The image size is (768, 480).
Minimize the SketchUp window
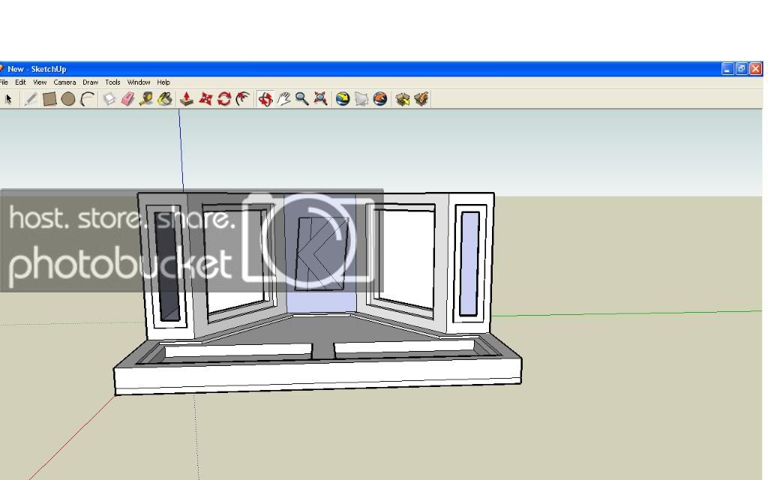(727, 69)
